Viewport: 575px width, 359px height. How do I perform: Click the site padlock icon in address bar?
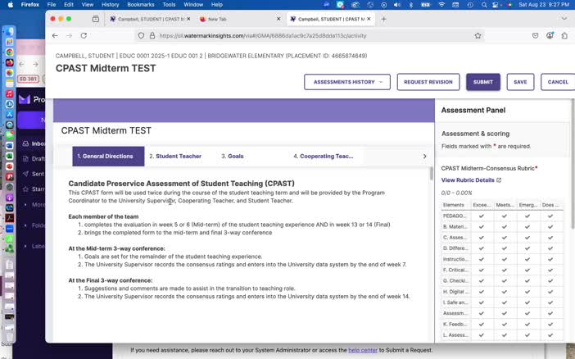pyautogui.click(x=152, y=35)
